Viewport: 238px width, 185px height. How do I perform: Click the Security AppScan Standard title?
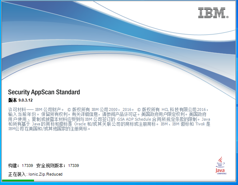pyautogui.click(x=44, y=92)
